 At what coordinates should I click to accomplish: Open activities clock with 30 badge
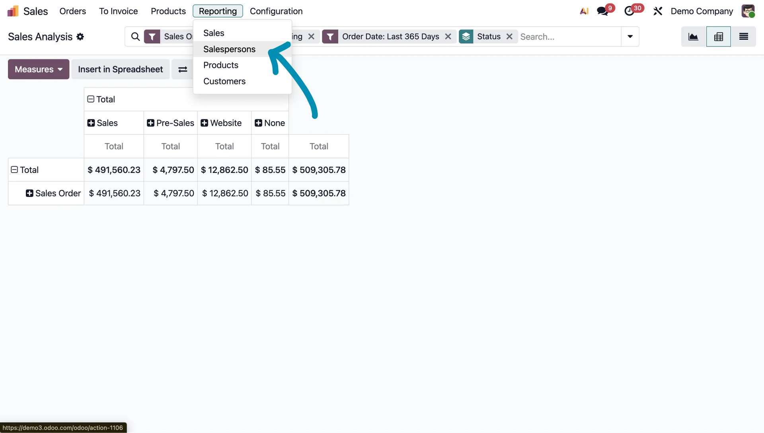pos(630,11)
